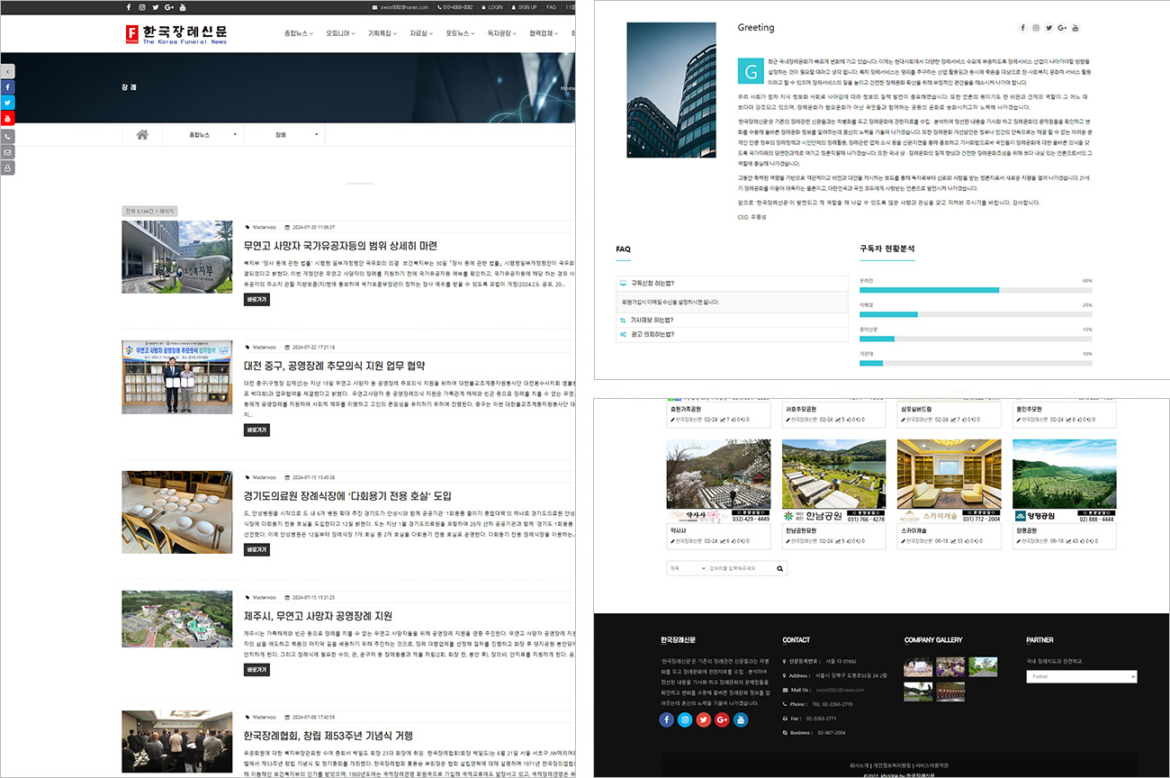Click 회사소개 footer link
The width and height of the screenshot is (1170, 778).
pos(859,765)
